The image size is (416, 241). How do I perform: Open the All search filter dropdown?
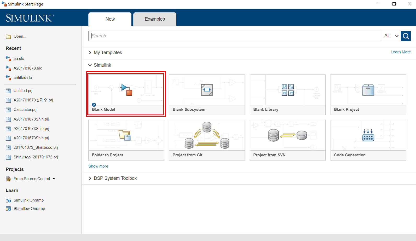[x=391, y=36]
